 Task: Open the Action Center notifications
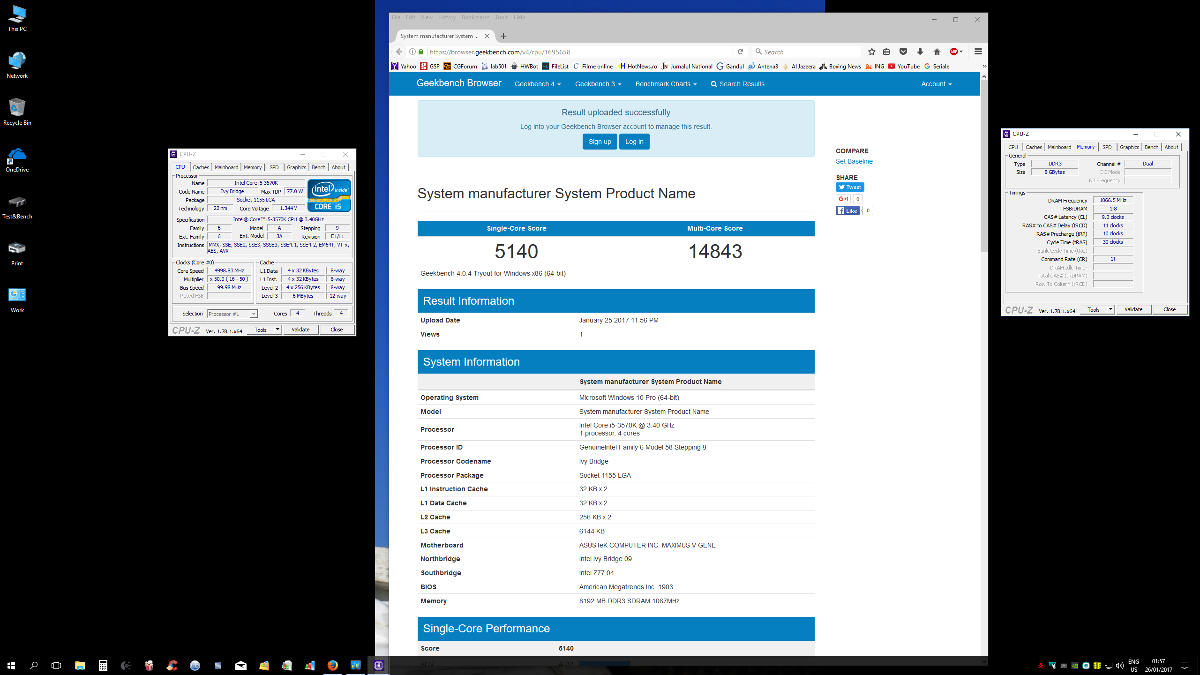[1185, 665]
